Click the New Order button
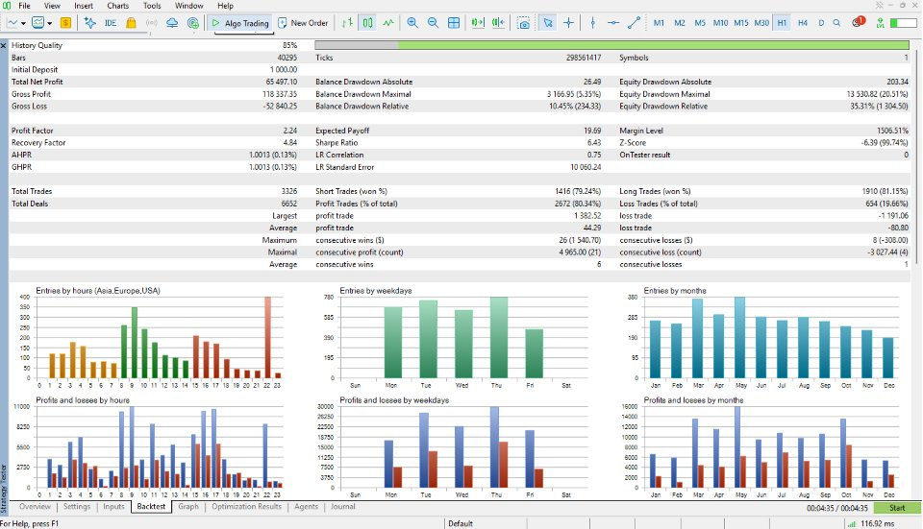 click(303, 23)
